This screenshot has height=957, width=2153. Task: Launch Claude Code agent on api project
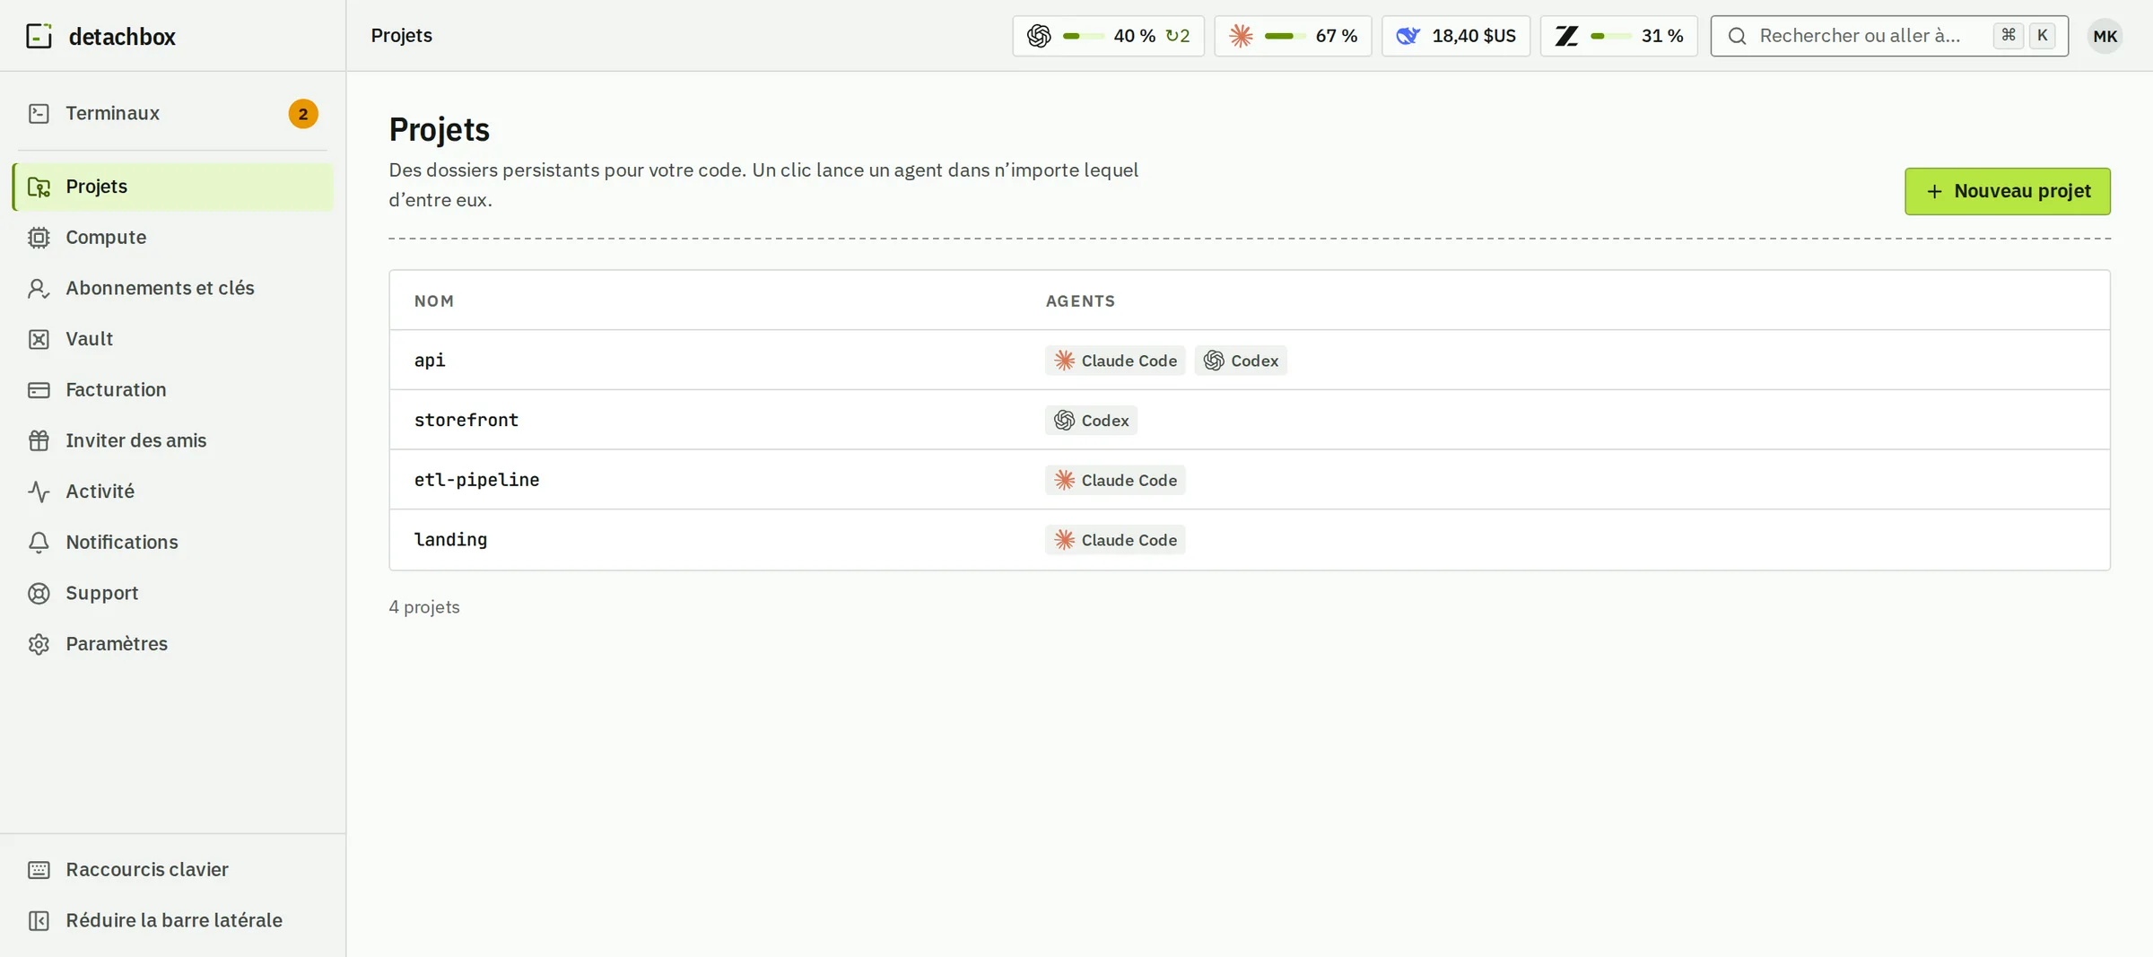coord(1115,361)
